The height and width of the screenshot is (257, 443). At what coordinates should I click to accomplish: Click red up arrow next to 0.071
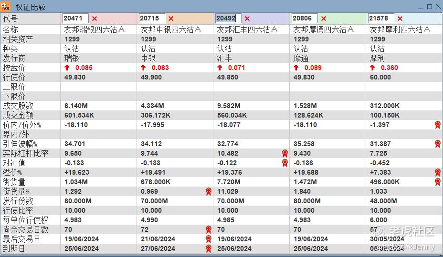click(x=220, y=68)
